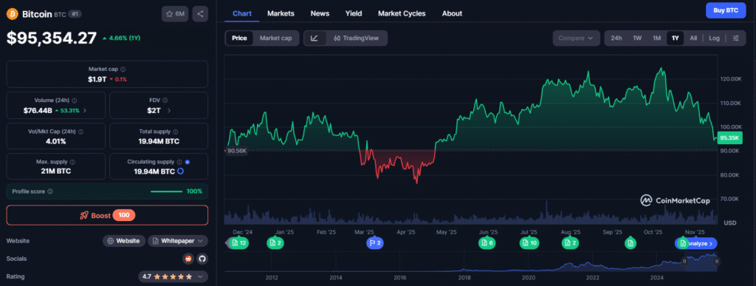Open the share icon button
Image resolution: width=756 pixels, height=286 pixels.
(x=200, y=14)
